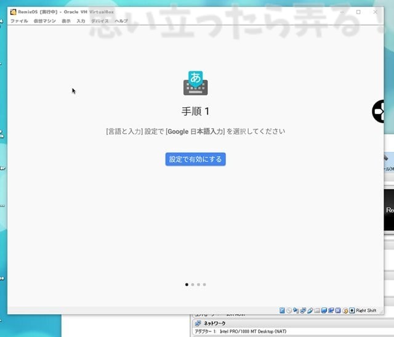Click the optical disc status bar icon
Screen dimensions: 394x337
(289, 311)
